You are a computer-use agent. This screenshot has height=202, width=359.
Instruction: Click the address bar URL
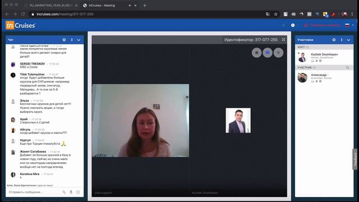coord(65,14)
